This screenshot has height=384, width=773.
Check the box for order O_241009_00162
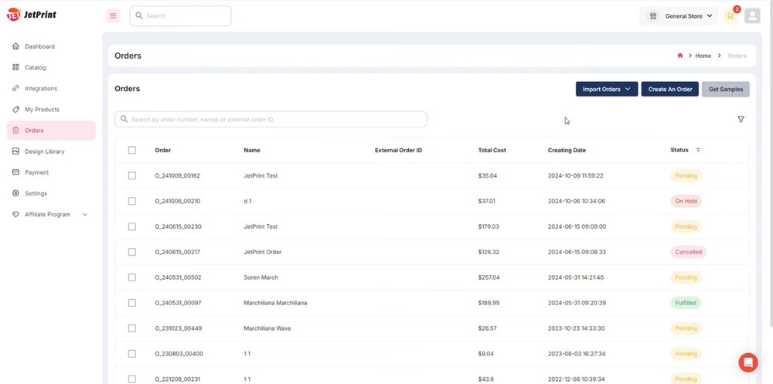131,175
